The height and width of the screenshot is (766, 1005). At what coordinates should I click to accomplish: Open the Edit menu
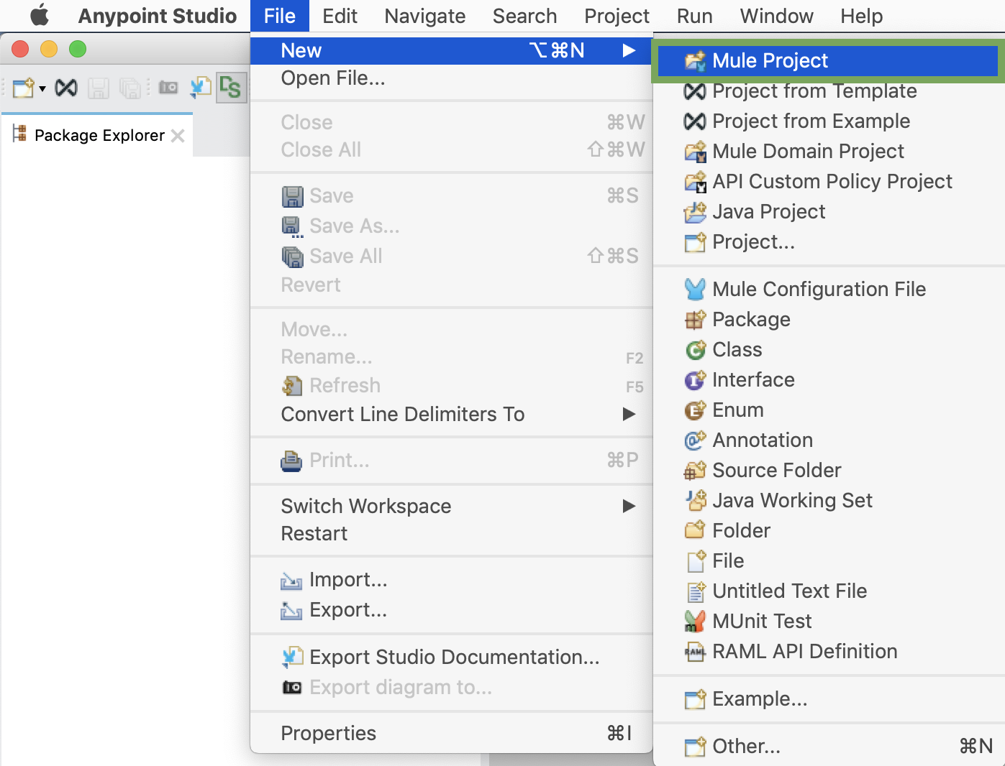point(340,15)
